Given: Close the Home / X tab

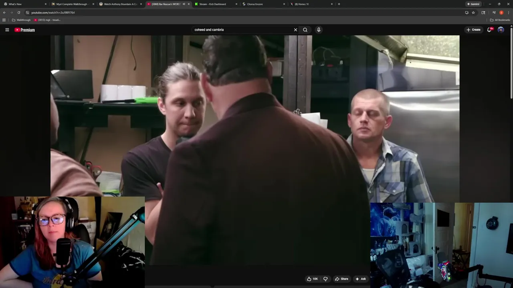Looking at the screenshot, I should click(332, 4).
